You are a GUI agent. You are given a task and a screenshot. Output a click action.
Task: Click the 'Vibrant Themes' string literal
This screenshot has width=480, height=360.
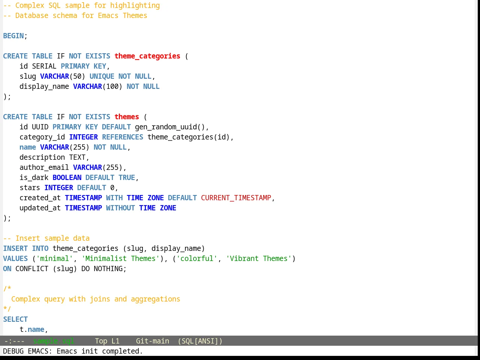[x=259, y=258]
